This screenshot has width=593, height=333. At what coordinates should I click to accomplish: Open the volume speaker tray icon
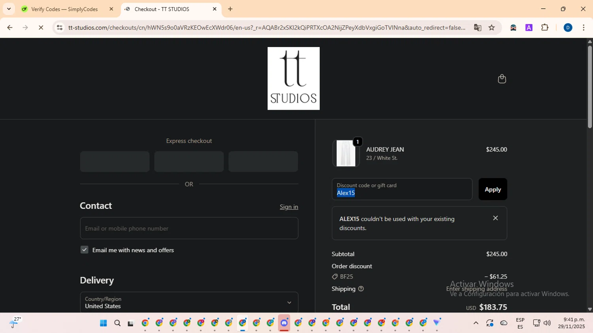(x=547, y=323)
